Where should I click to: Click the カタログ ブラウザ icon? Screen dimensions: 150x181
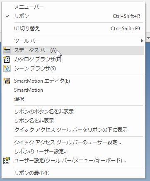click(x=7, y=59)
